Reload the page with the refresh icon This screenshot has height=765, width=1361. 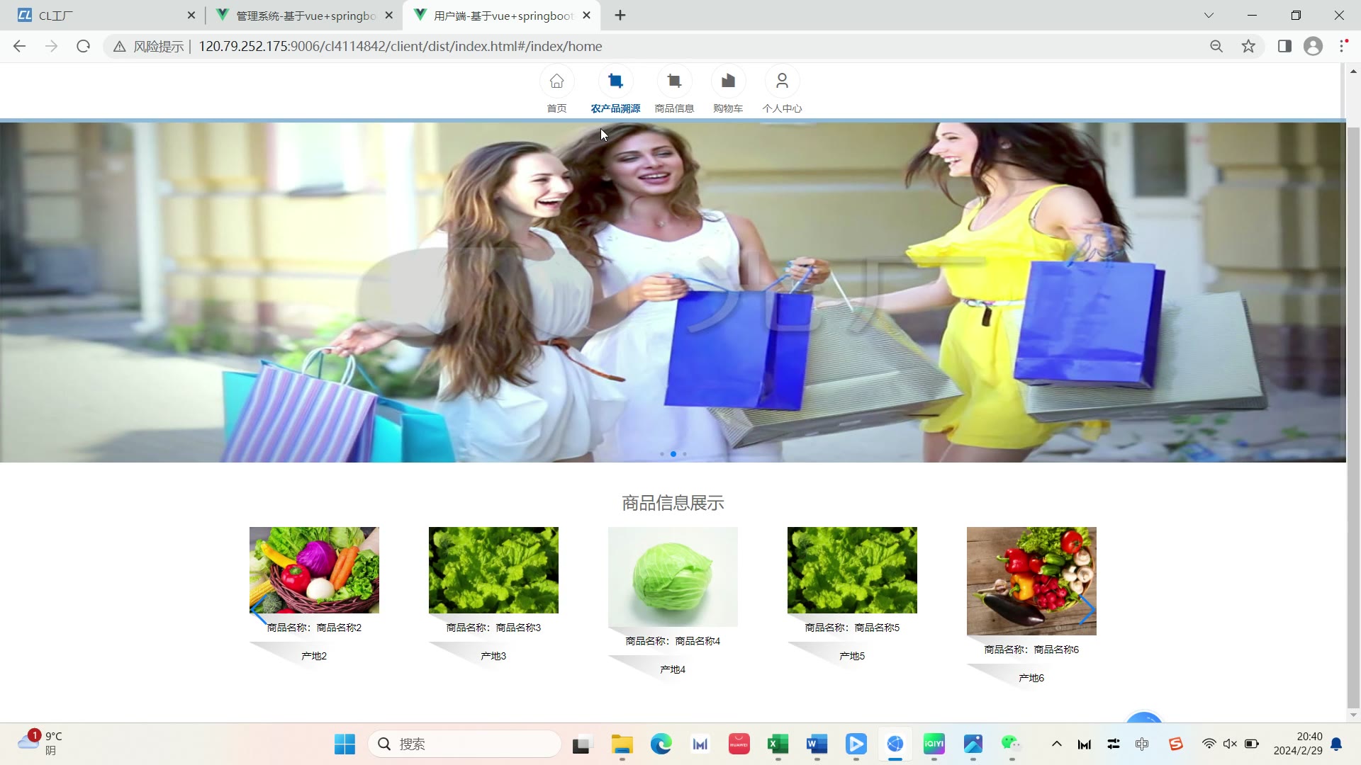(84, 47)
